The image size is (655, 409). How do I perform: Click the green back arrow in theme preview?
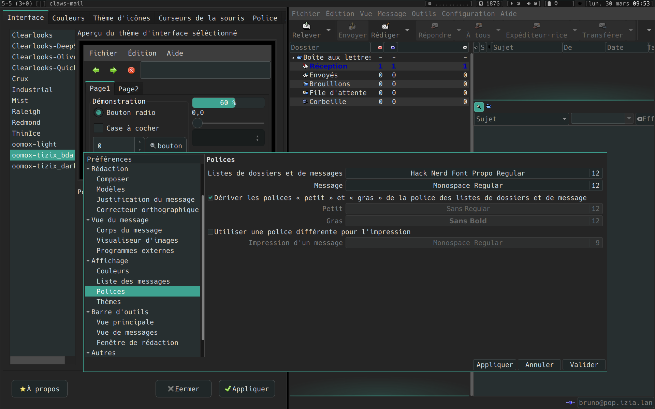click(96, 70)
